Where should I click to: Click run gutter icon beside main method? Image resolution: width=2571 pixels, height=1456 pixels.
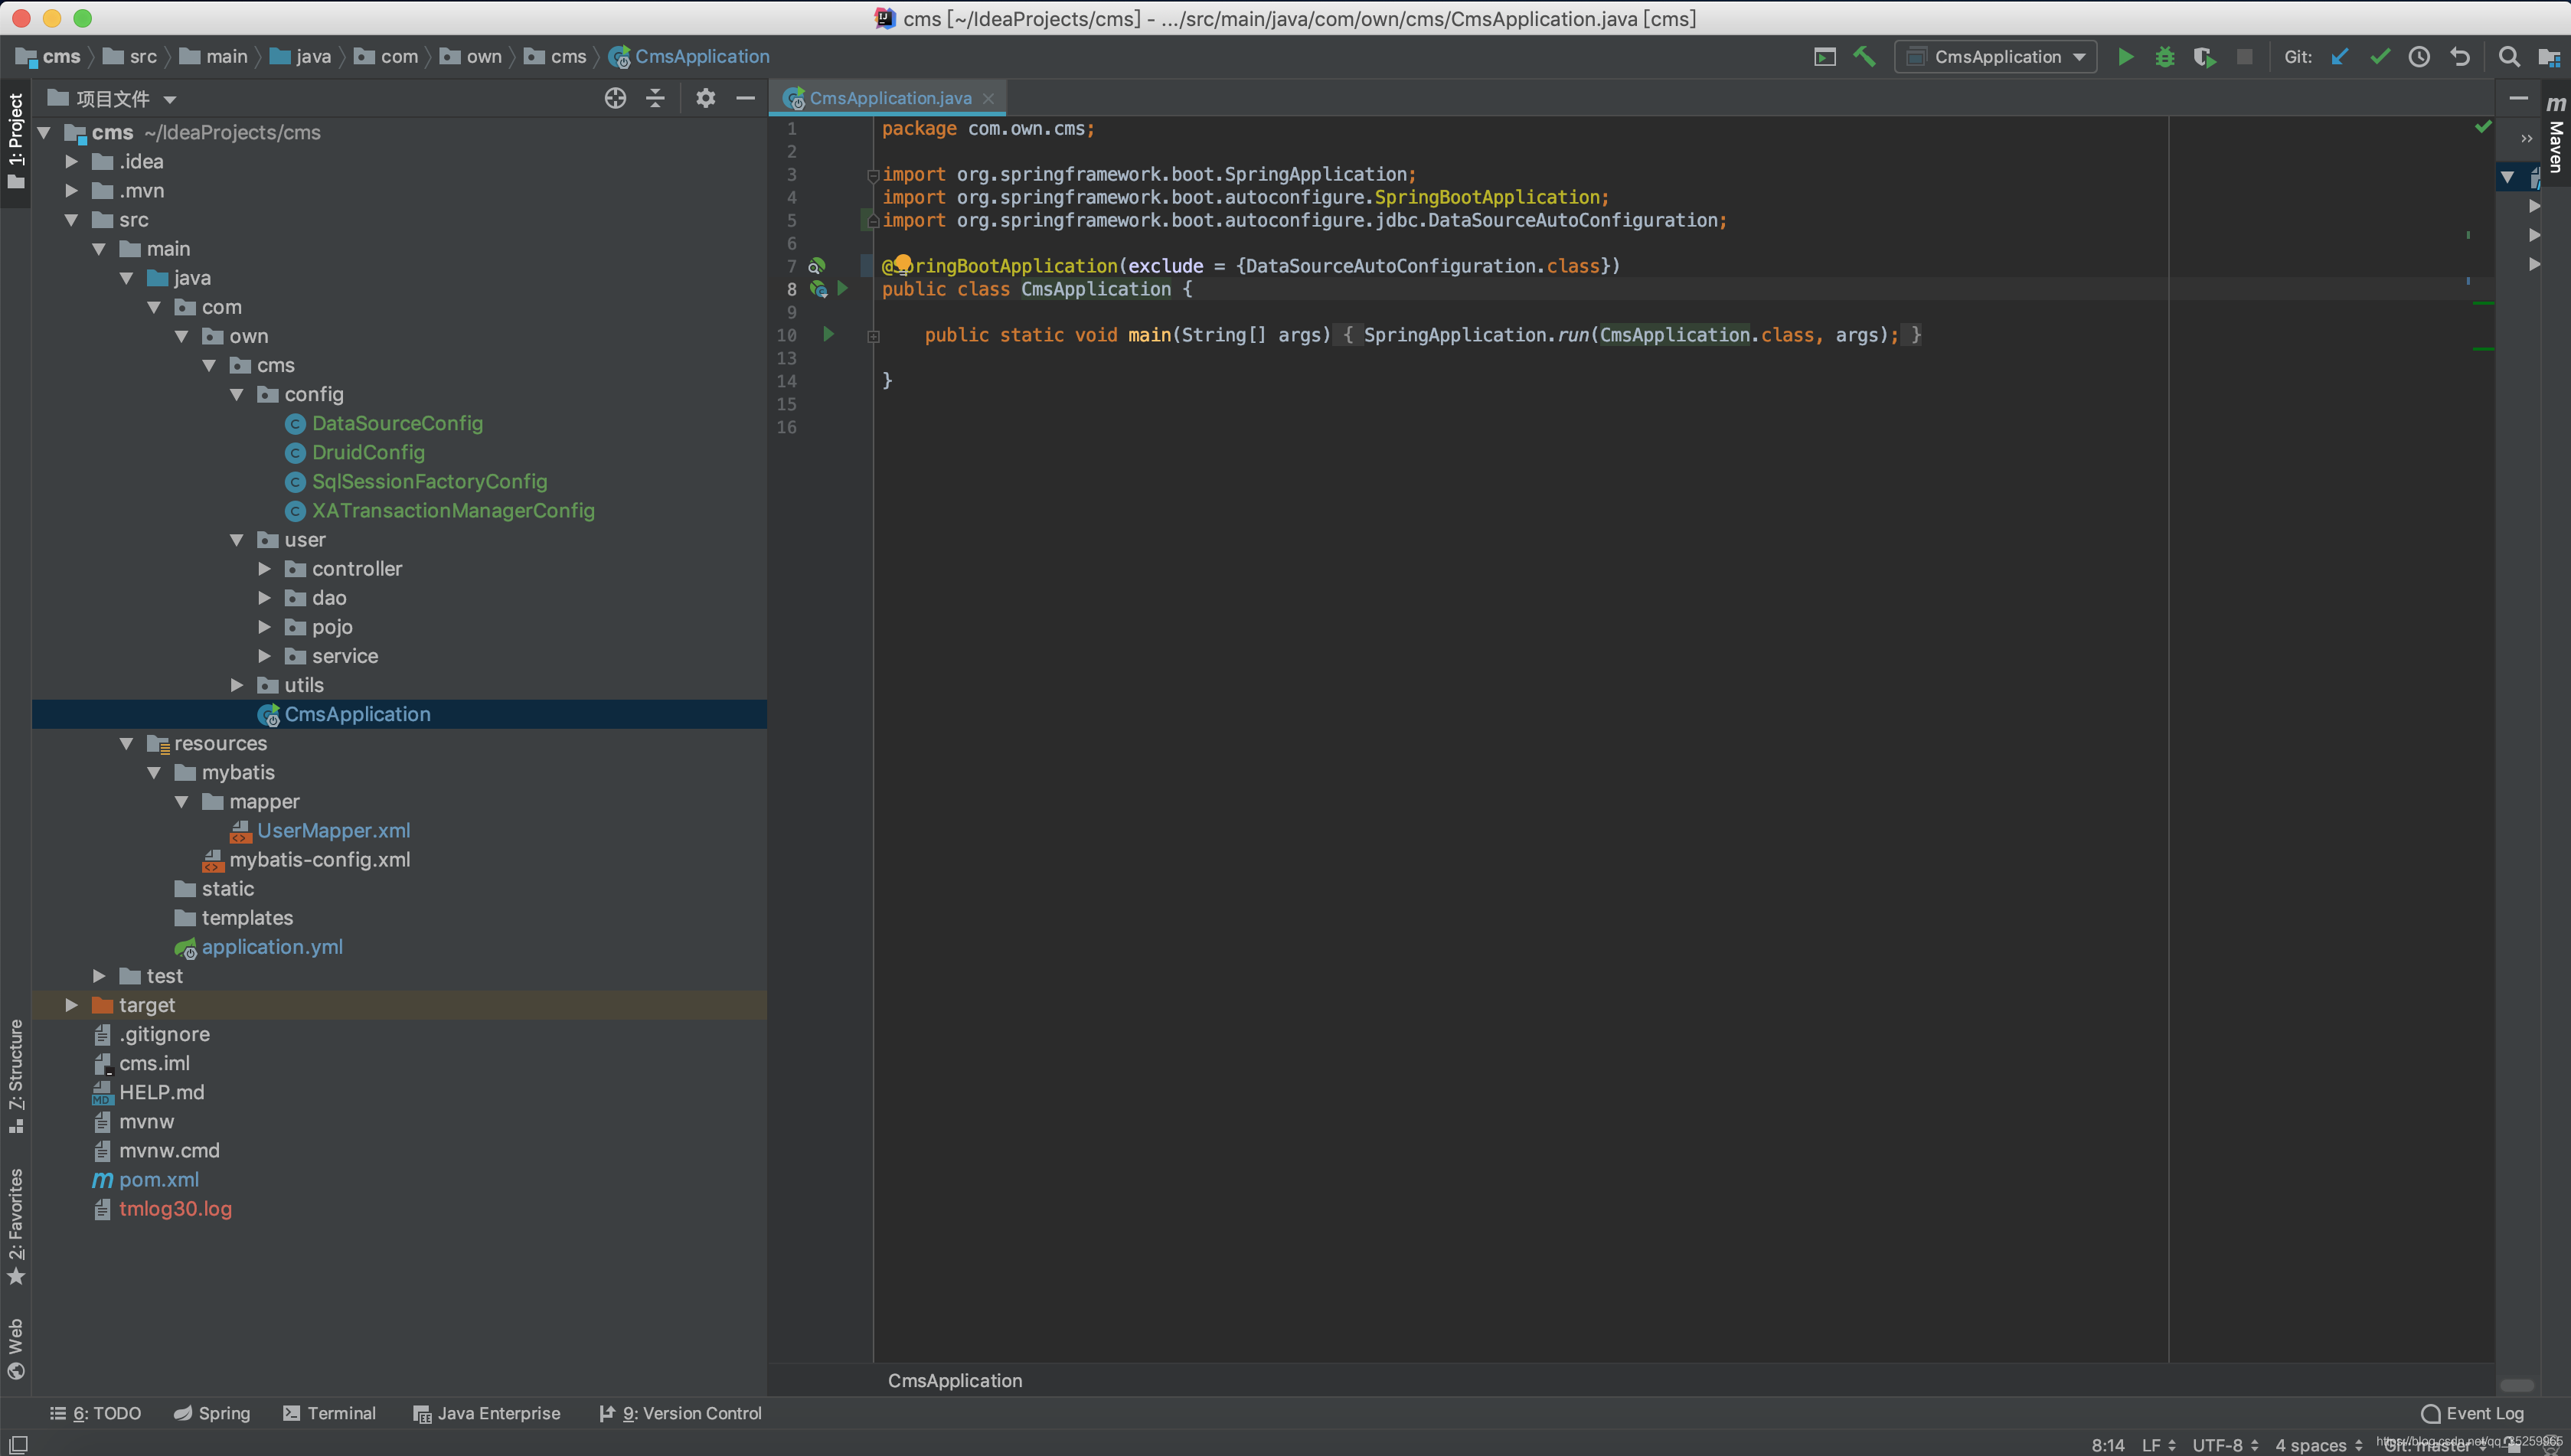pos(828,334)
